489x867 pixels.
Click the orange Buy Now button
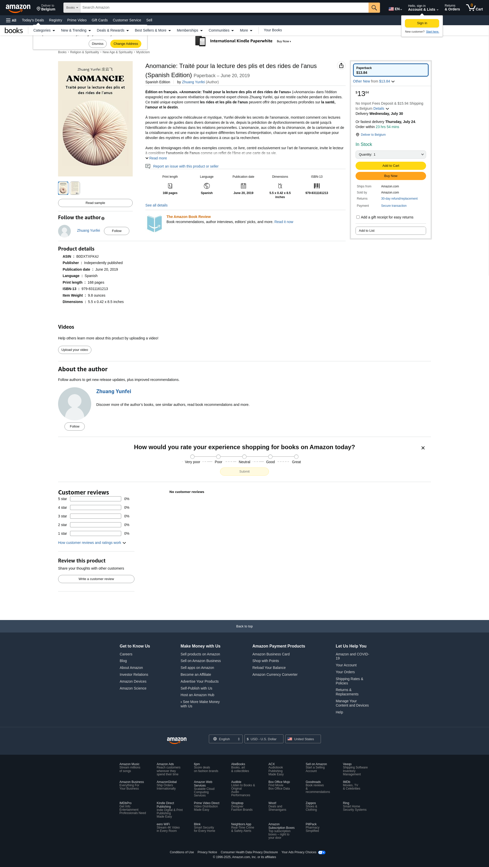390,176
